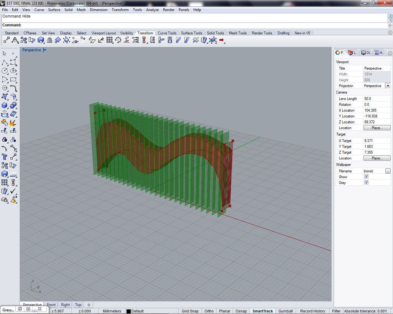Open the Analyze menu

click(152, 10)
